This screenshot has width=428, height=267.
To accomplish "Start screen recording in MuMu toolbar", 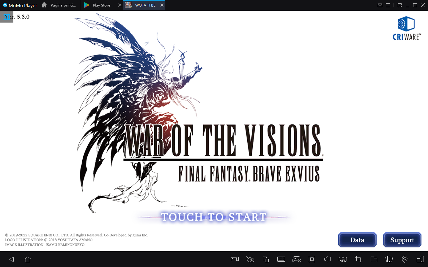I will pos(235,259).
